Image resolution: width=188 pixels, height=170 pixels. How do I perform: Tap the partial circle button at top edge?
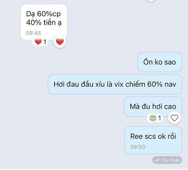151,1
